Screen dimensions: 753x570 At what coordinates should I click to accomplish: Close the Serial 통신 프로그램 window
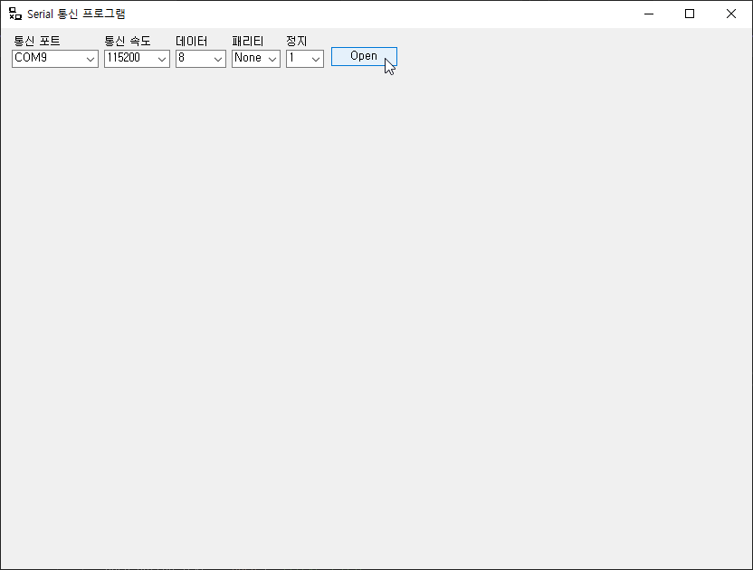click(731, 14)
